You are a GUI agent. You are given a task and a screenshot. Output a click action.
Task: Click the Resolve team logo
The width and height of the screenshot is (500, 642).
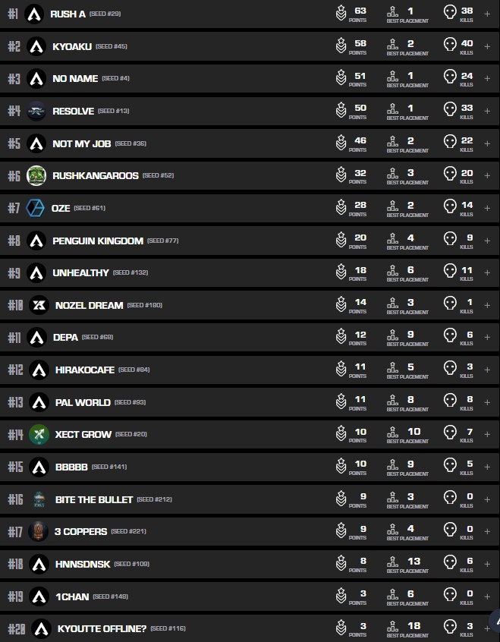coord(36,111)
